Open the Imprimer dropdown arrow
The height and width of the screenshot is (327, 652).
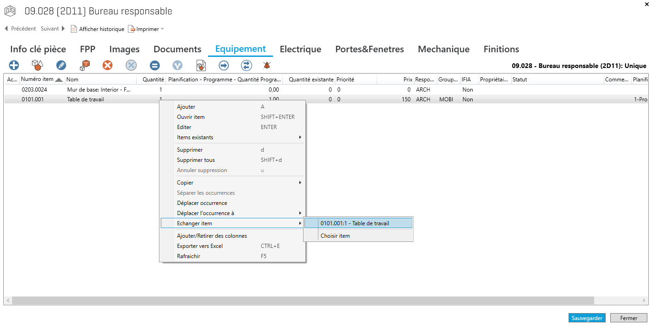click(162, 29)
